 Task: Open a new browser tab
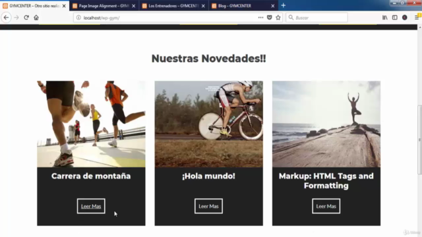[283, 5]
